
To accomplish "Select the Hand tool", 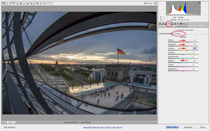I will point(7,4).
